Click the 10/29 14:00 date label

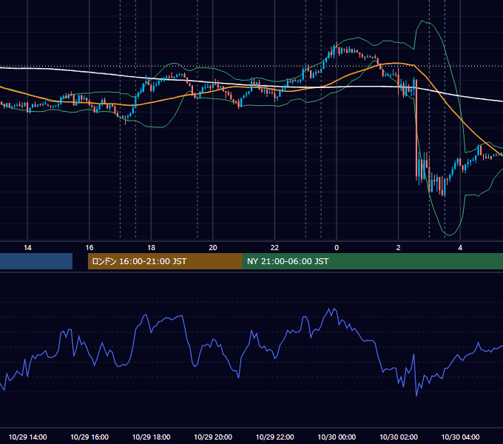pyautogui.click(x=27, y=437)
